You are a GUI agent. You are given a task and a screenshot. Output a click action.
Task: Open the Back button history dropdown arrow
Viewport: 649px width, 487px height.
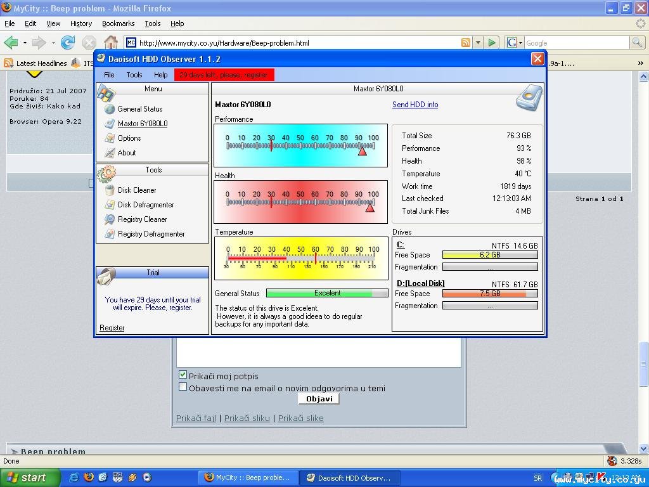pyautogui.click(x=25, y=42)
